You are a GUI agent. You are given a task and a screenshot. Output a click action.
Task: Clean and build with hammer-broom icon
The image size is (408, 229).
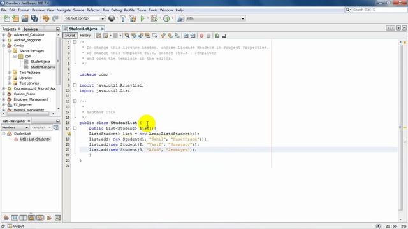[x=133, y=18]
